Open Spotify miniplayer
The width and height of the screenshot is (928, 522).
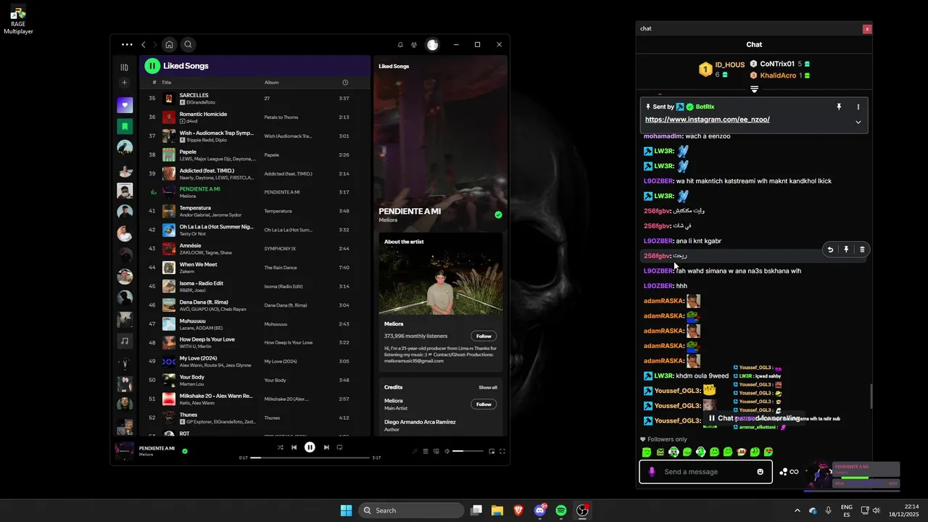(x=492, y=451)
